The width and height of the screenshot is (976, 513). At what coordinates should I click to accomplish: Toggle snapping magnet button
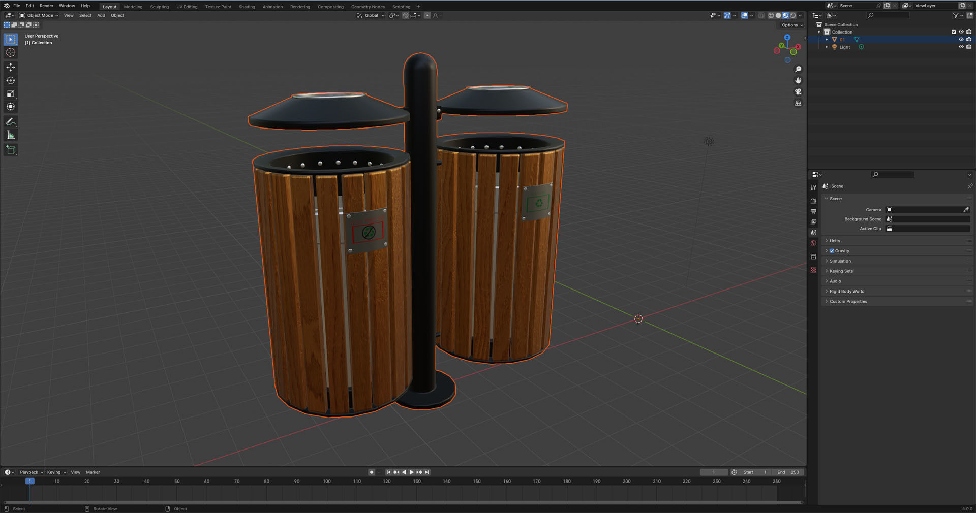406,15
